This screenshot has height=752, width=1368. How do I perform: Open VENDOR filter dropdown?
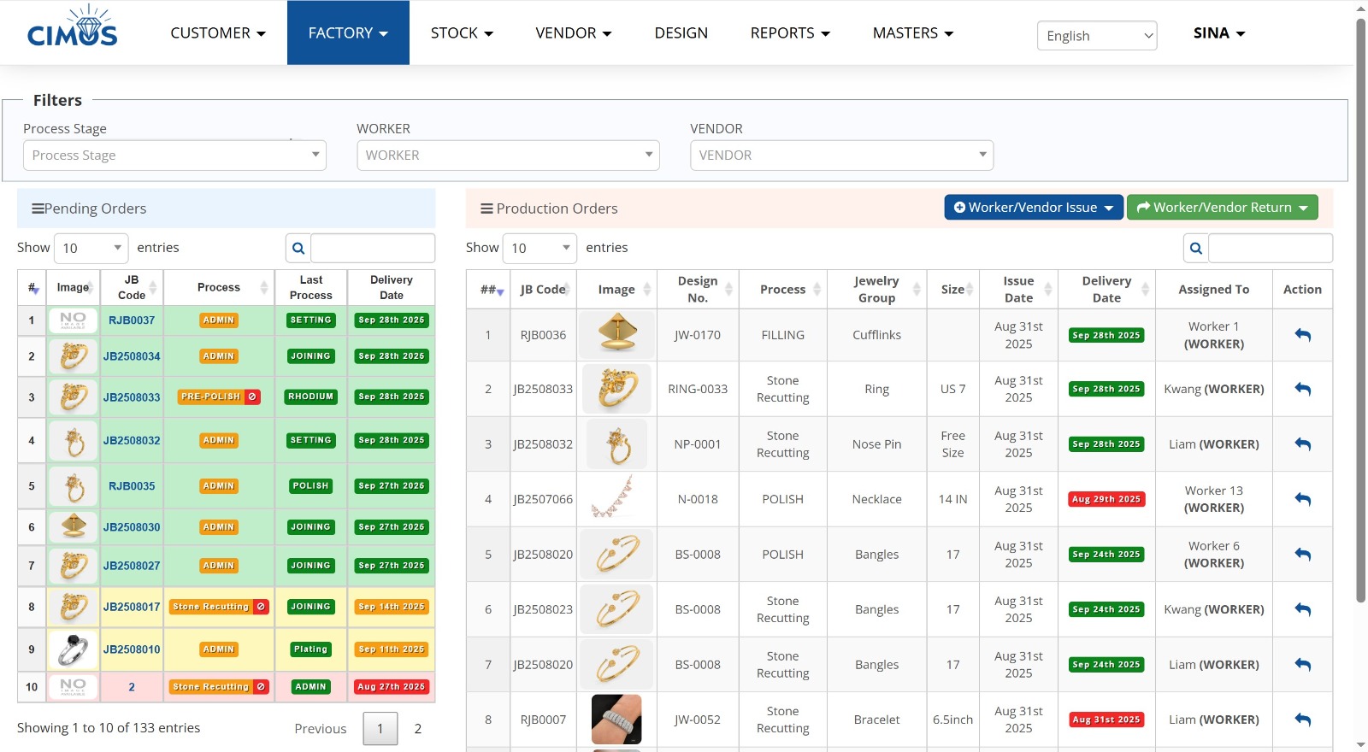coord(841,156)
